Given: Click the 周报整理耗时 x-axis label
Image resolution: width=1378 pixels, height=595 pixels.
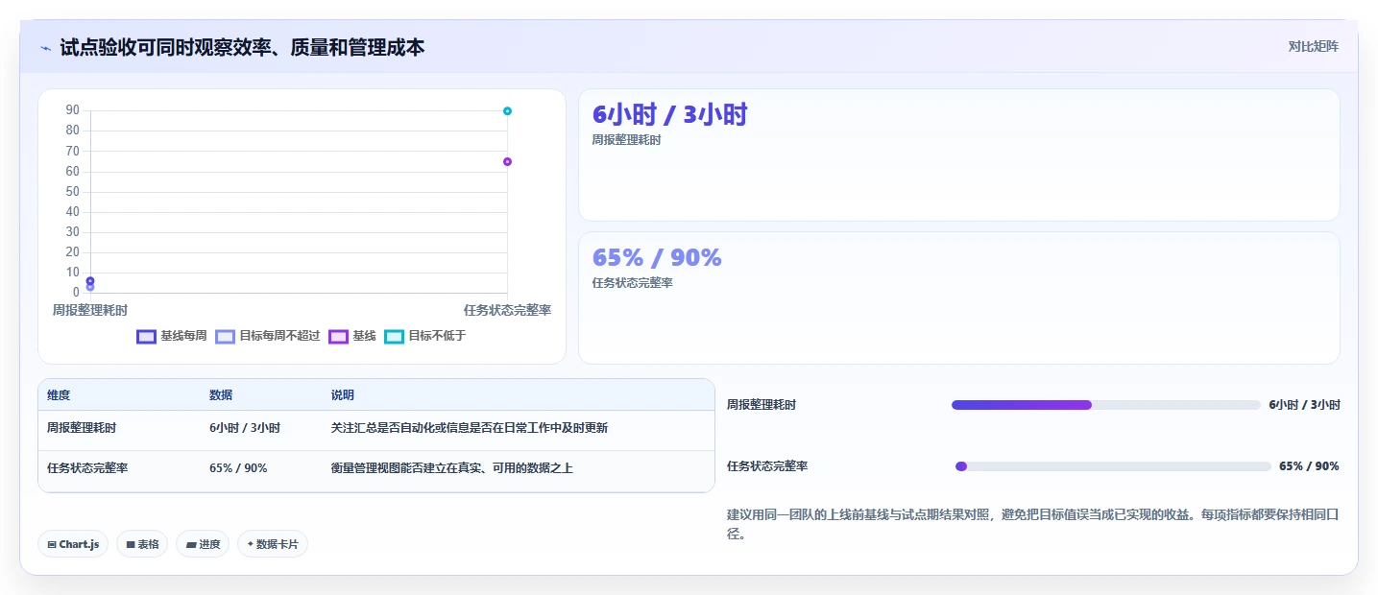Looking at the screenshot, I should tap(90, 310).
